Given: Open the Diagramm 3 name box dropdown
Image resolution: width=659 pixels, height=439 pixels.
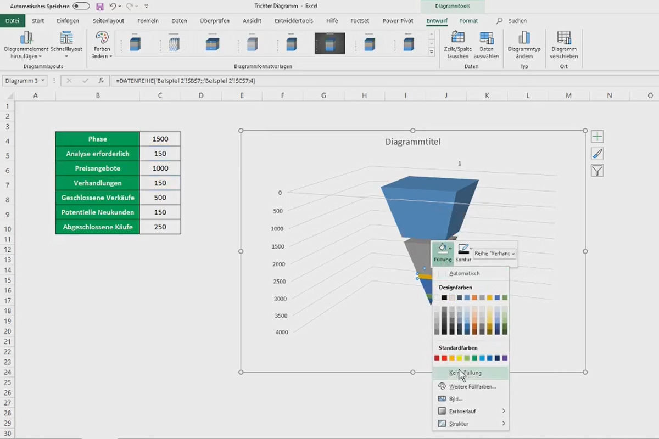Looking at the screenshot, I should (42, 80).
